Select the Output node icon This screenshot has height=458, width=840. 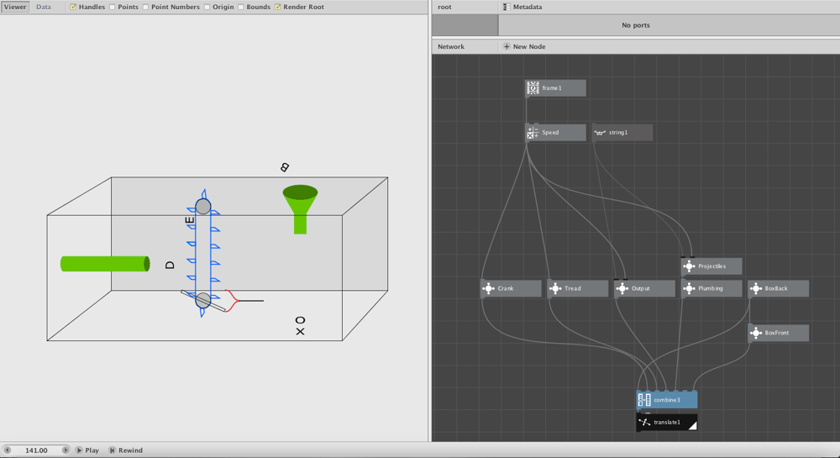click(622, 288)
